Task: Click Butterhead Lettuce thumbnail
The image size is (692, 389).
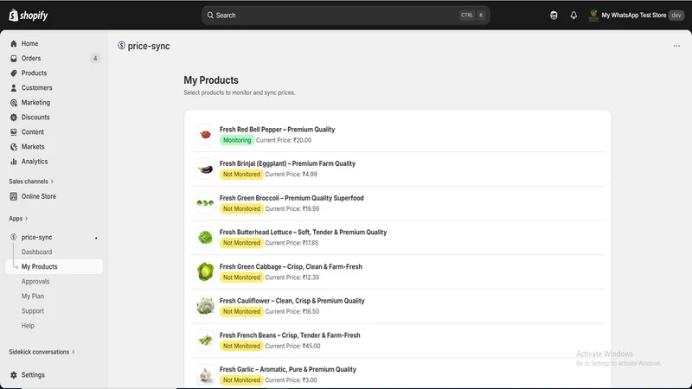Action: tap(205, 237)
